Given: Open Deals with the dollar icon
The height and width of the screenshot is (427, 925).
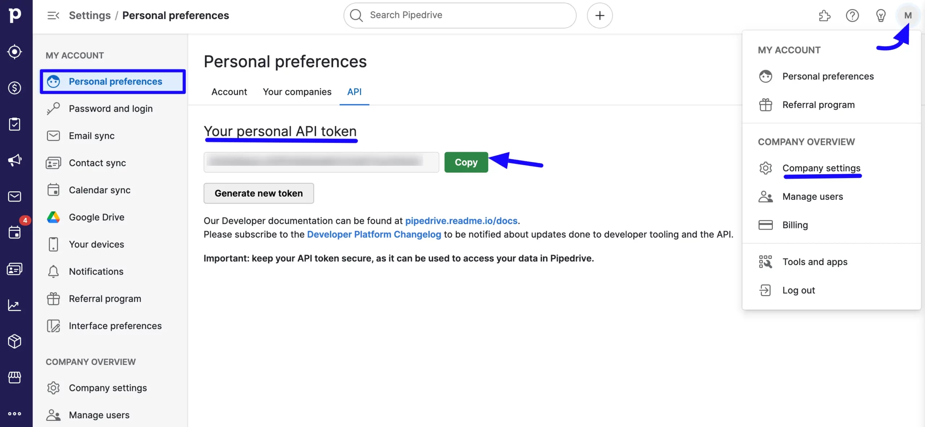Looking at the screenshot, I should (x=14, y=88).
